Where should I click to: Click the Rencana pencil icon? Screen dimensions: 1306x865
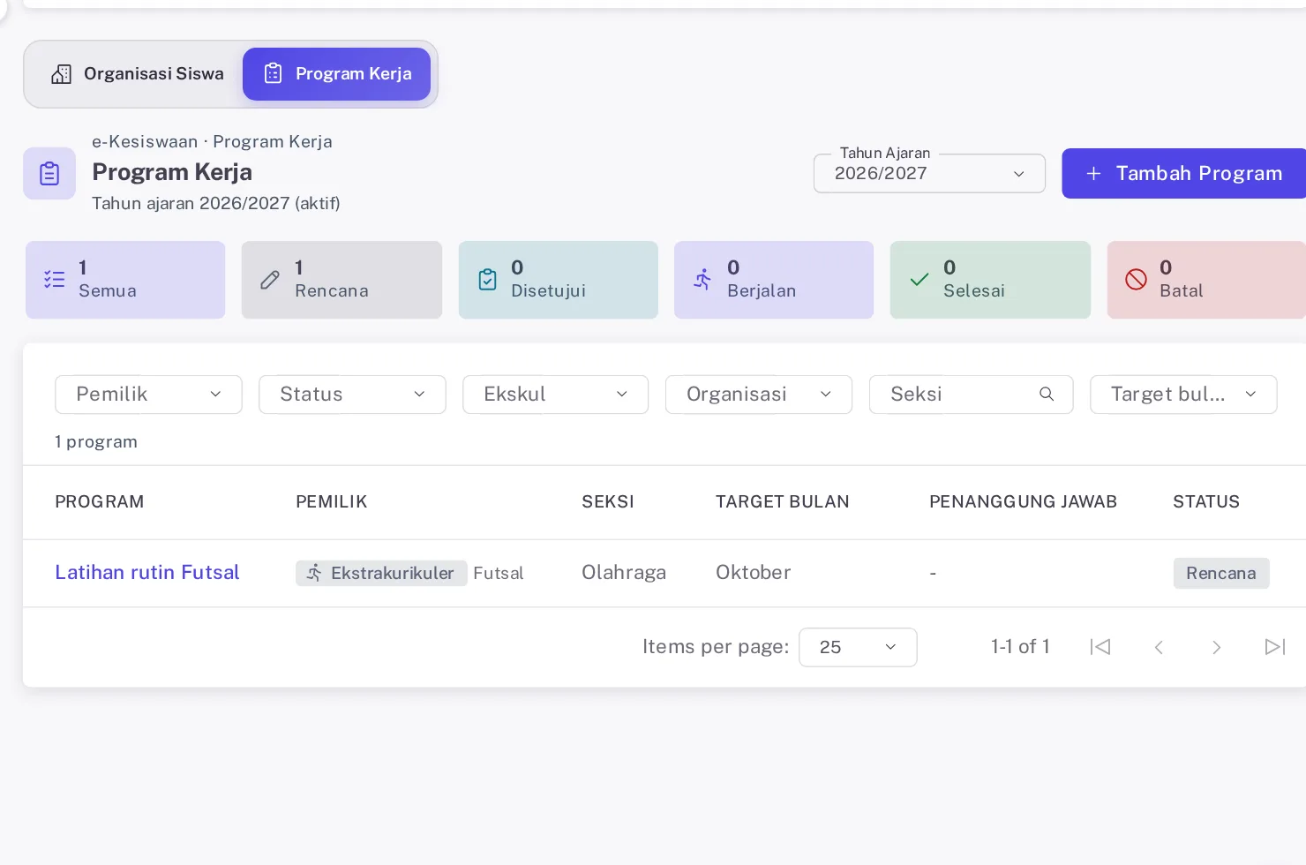tap(270, 280)
